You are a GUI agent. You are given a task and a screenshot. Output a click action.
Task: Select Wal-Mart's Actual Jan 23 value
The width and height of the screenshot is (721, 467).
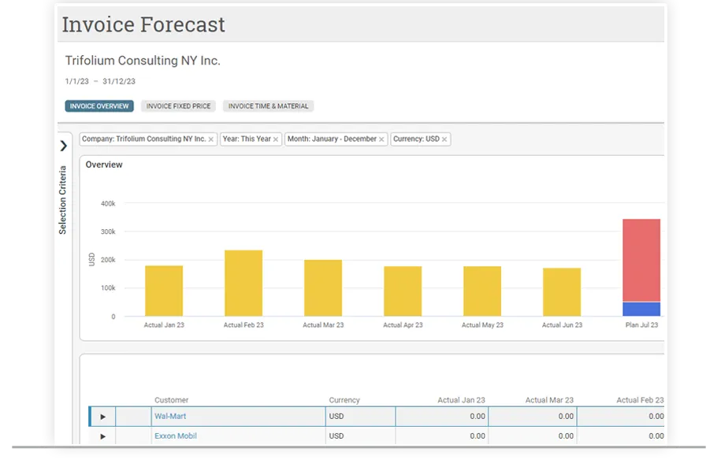click(442, 417)
